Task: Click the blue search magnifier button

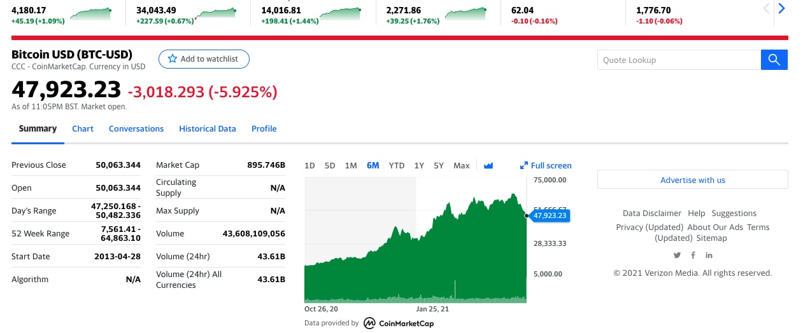Action: point(774,60)
